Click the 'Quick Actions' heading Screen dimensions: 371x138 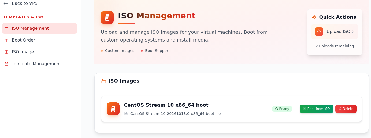click(x=337, y=17)
